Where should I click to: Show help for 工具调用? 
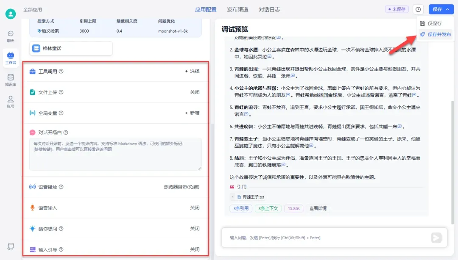coord(61,71)
